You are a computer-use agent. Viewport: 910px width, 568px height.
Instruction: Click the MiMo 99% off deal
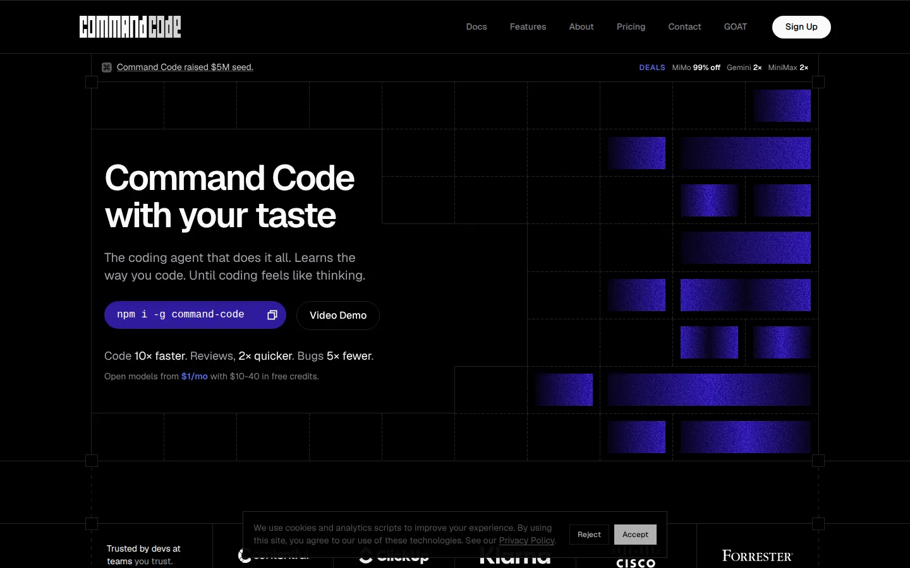click(x=696, y=68)
